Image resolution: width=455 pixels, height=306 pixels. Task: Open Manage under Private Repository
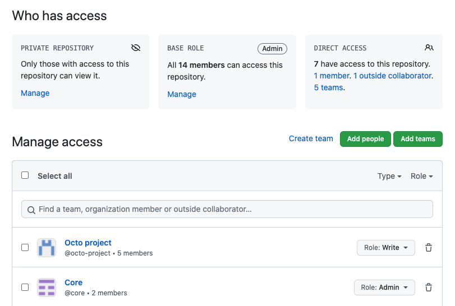click(x=35, y=93)
